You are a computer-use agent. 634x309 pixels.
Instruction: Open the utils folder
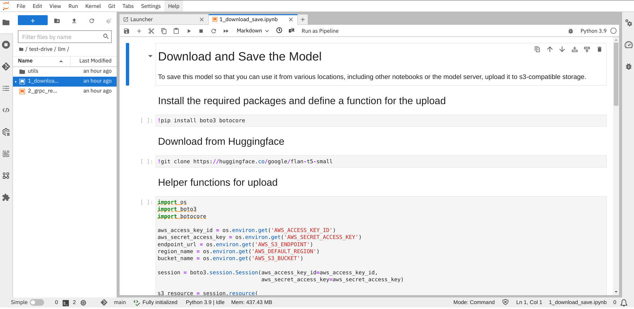(65, 71)
